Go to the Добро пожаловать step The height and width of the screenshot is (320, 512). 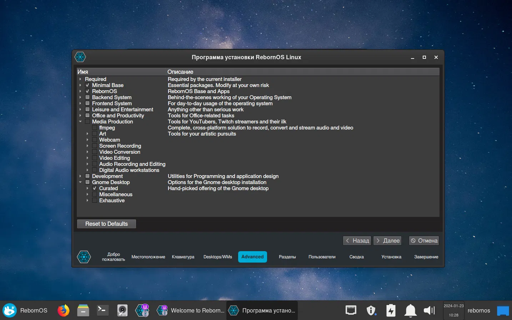click(114, 257)
